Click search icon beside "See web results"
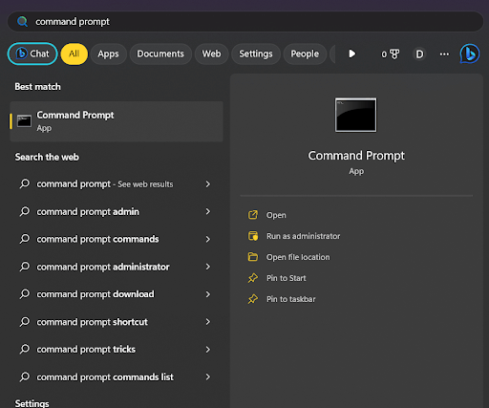Screen dimensions: 489x408 coord(25,183)
